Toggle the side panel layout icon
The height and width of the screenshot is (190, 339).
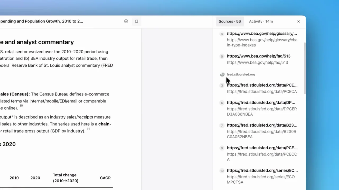[x=137, y=21]
